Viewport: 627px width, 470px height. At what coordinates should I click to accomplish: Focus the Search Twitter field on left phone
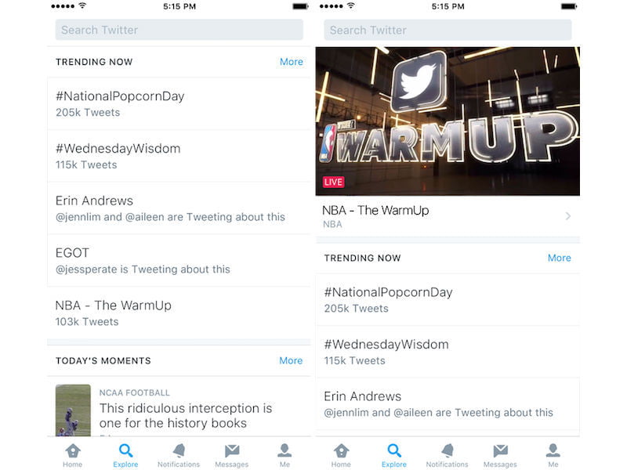tap(179, 30)
